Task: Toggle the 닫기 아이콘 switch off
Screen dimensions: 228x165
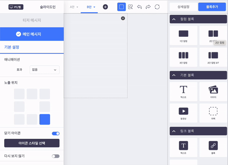Action: [x=55, y=134]
